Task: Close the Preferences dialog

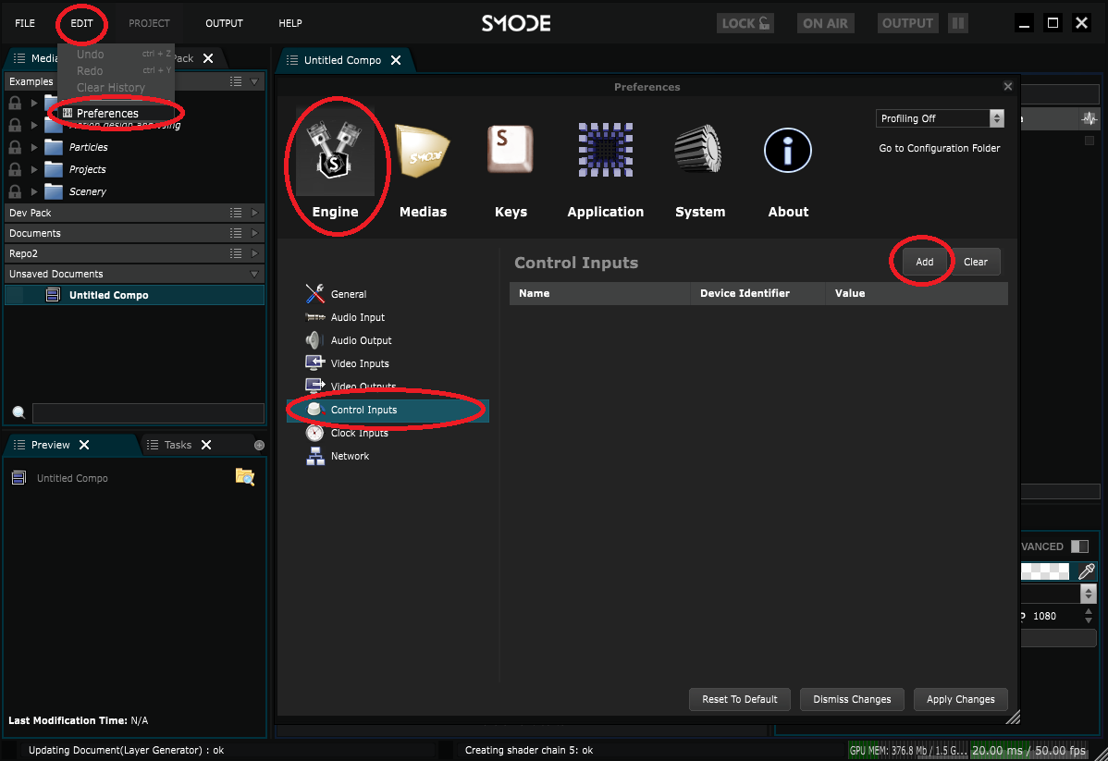Action: pyautogui.click(x=1008, y=86)
